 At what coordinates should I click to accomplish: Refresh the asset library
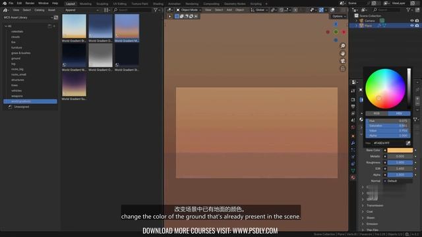pyautogui.click(x=56, y=18)
